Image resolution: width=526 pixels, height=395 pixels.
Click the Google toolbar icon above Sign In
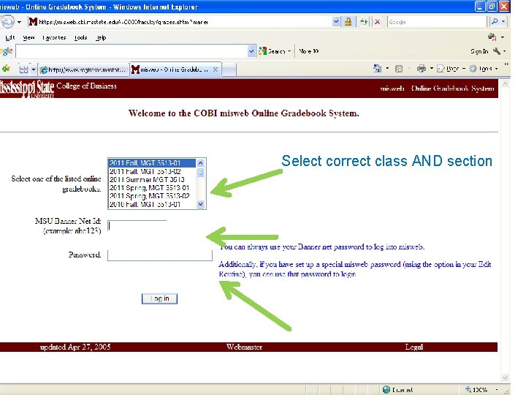pyautogui.click(x=492, y=37)
